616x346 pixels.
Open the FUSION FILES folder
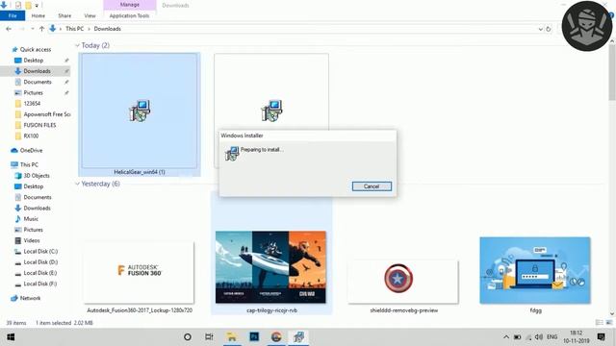[x=39, y=125]
